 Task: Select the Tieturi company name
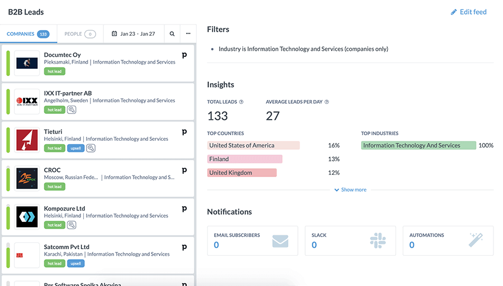pyautogui.click(x=53, y=132)
